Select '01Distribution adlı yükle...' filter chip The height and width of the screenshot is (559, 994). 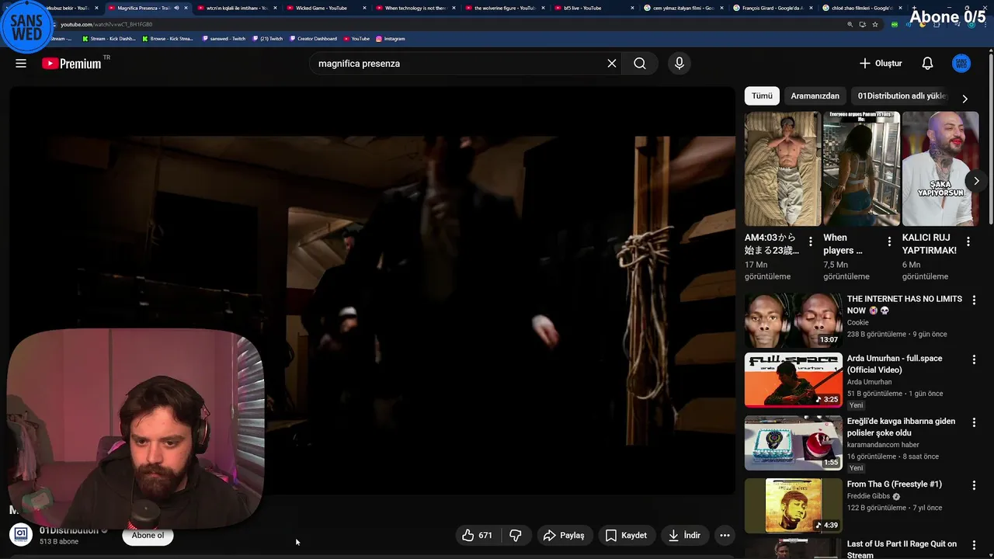click(x=902, y=95)
